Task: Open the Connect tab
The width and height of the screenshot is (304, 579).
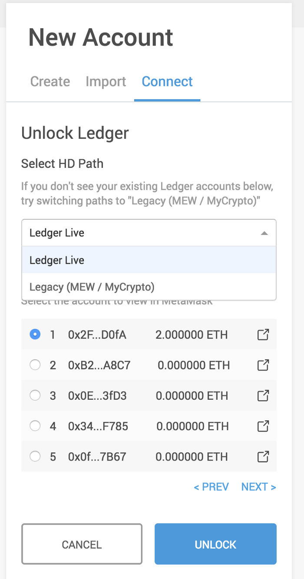Action: click(167, 81)
